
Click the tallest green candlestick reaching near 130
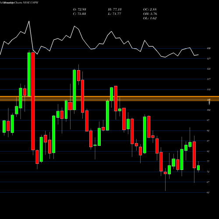(29, 74)
